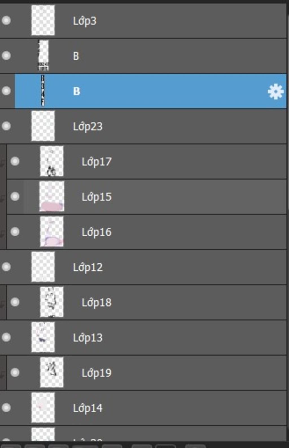Select the layer named Lớp18
289x448 pixels.
pyautogui.click(x=97, y=303)
